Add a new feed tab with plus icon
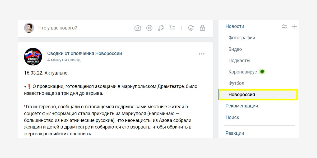Screen dimensions: 317x158 (x=294, y=26)
